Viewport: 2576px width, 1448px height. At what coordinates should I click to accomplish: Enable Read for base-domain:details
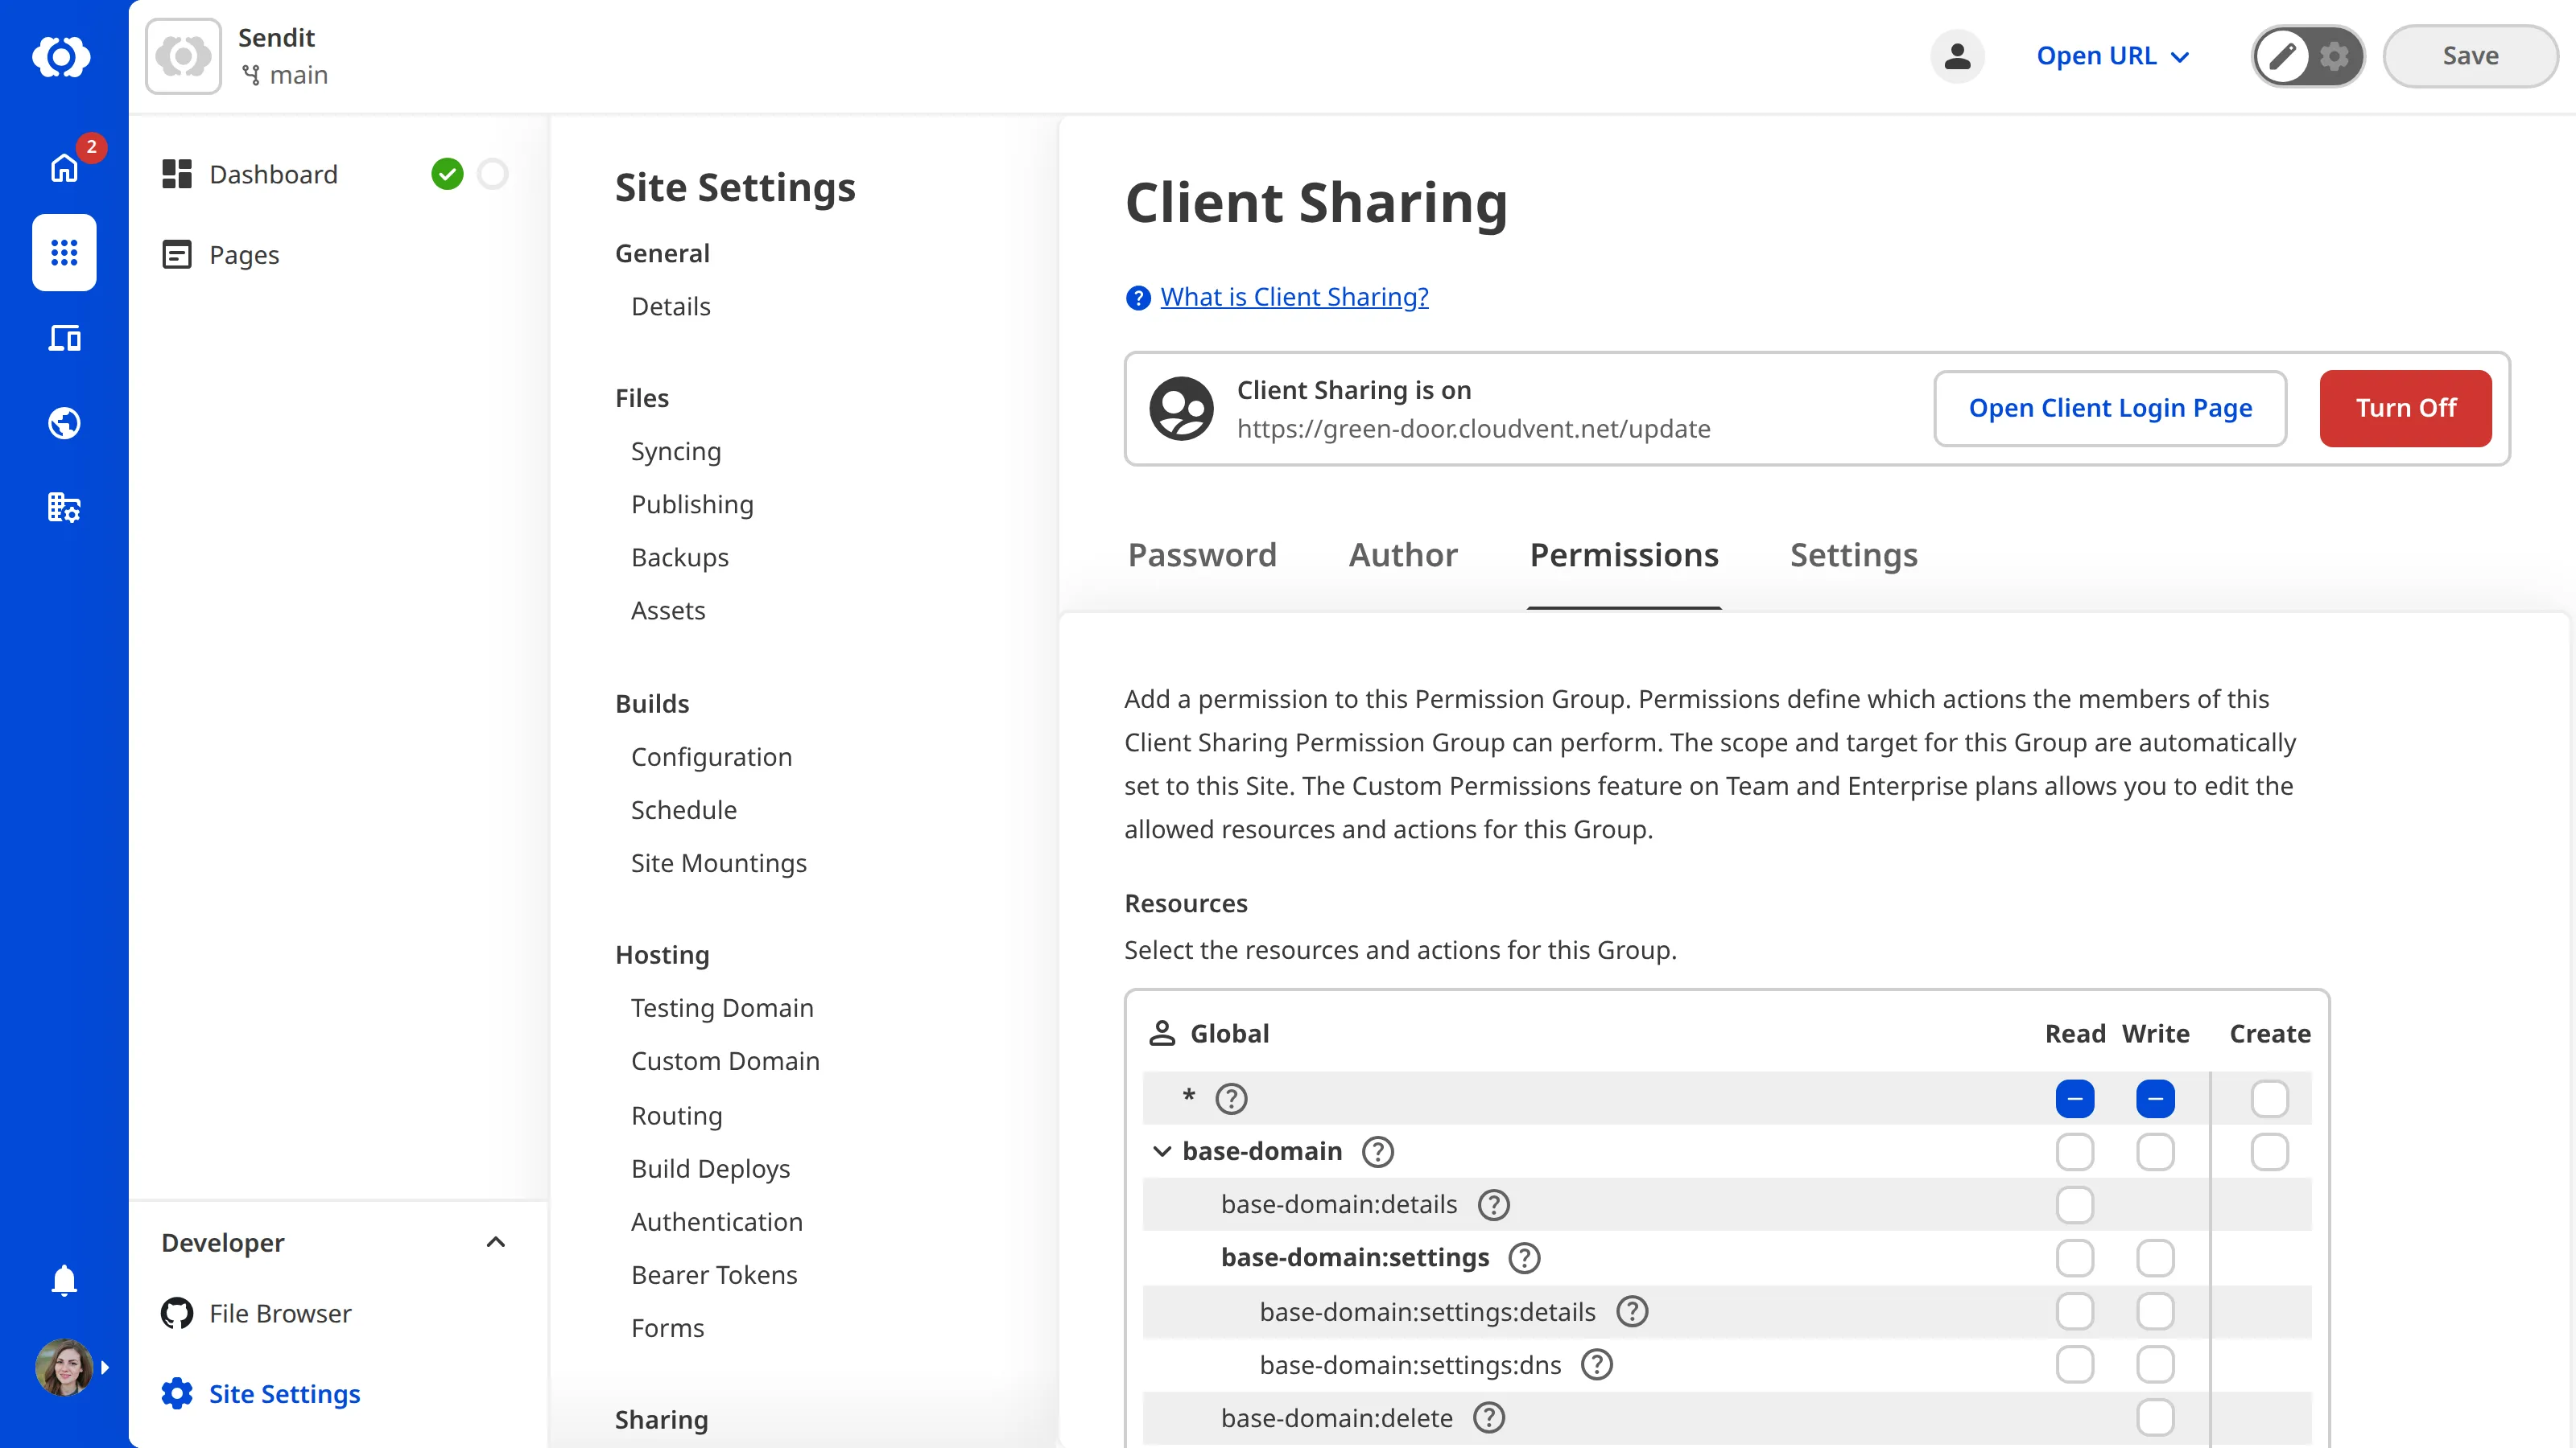(2075, 1204)
